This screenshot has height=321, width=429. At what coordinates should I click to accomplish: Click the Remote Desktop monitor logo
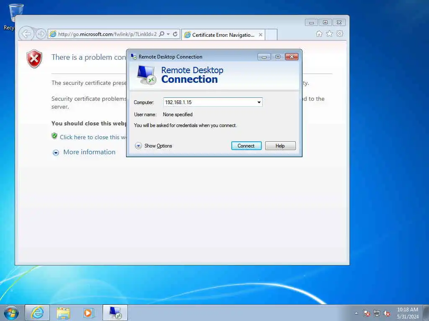tap(146, 75)
